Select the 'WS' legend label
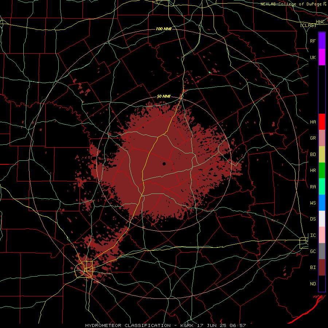The image size is (328, 328). click(313, 203)
